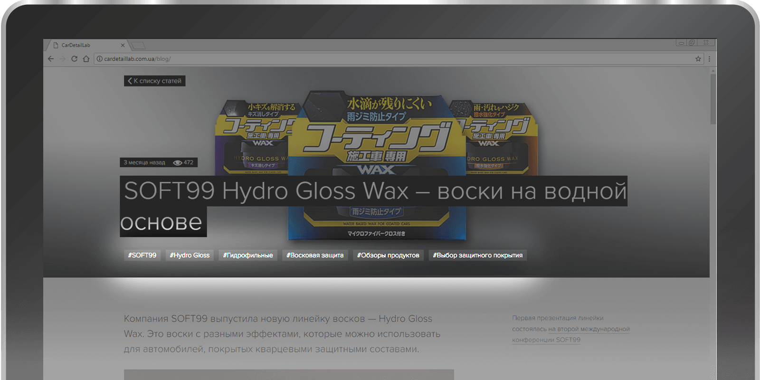Open a new tab next to CarDetailLab
The width and height of the screenshot is (760, 380).
138,46
